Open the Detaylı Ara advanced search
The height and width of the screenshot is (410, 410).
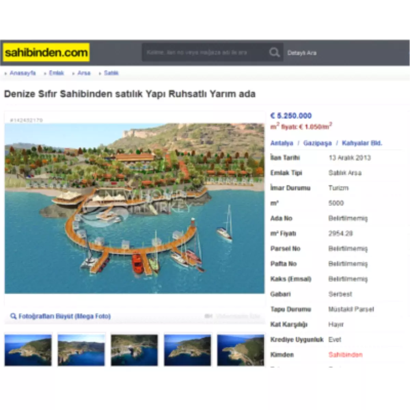click(302, 53)
